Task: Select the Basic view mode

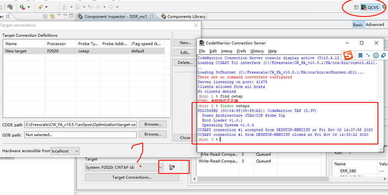Action: click(x=358, y=25)
